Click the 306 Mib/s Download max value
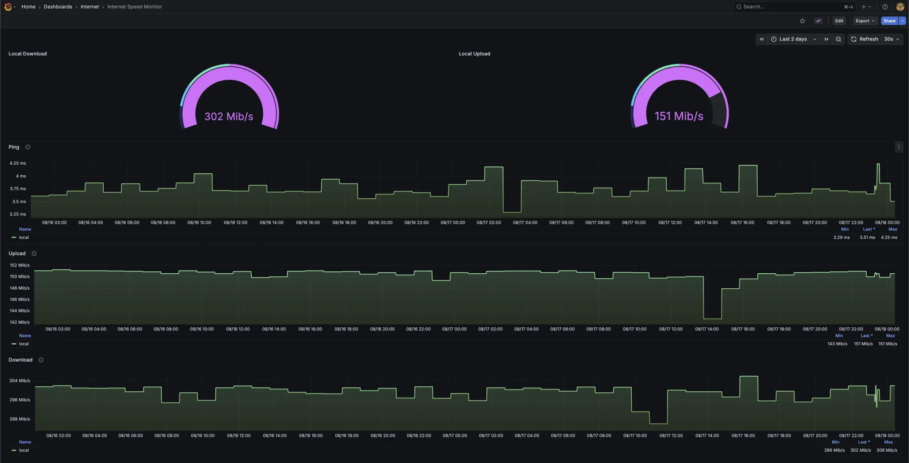The image size is (909, 463). coord(887,450)
